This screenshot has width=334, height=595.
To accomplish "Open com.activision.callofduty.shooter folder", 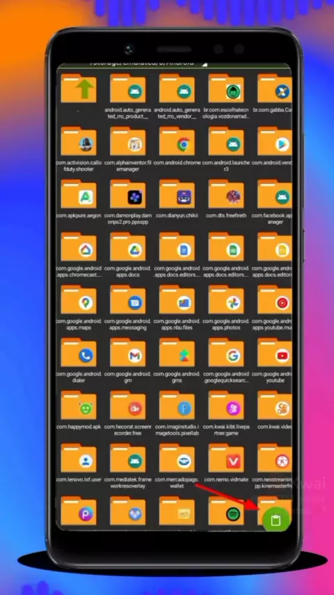I will coord(79,141).
